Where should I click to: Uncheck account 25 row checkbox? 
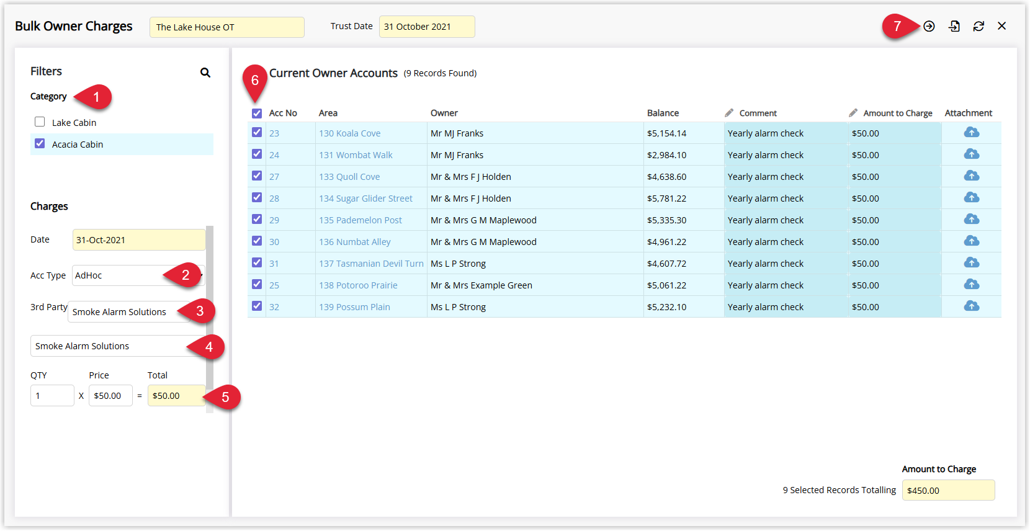[x=257, y=284]
